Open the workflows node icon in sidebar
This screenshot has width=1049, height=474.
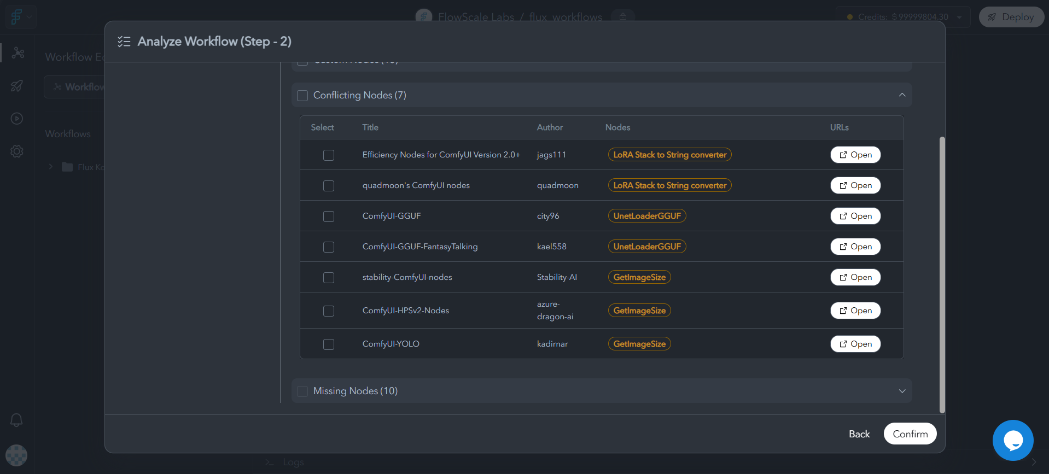[18, 52]
